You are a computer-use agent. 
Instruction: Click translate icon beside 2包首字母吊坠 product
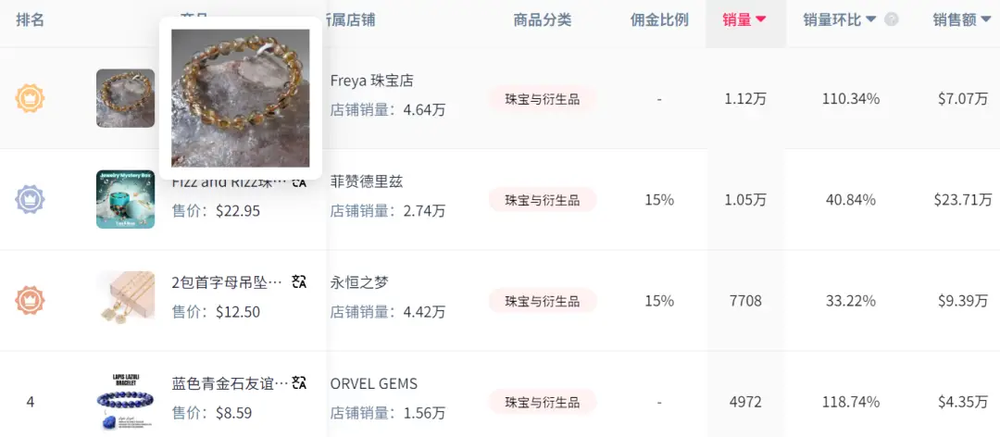coord(299,281)
